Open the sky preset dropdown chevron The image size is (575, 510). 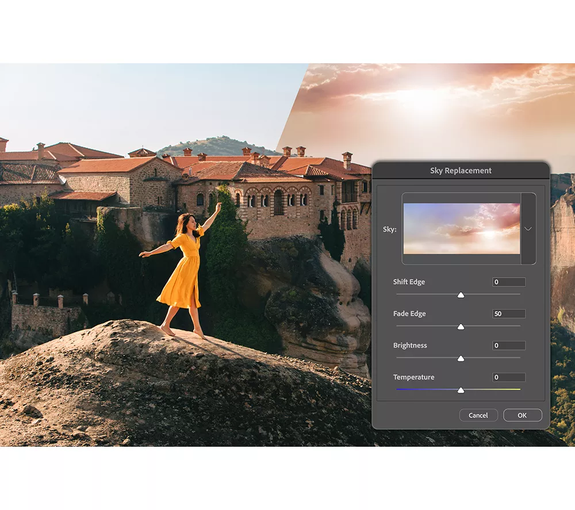click(x=528, y=228)
